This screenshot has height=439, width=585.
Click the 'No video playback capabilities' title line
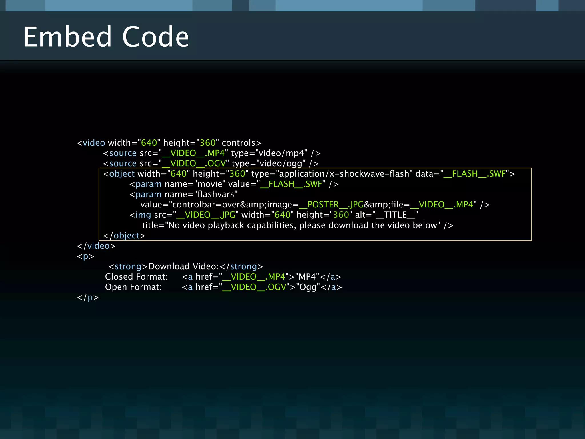298,225
